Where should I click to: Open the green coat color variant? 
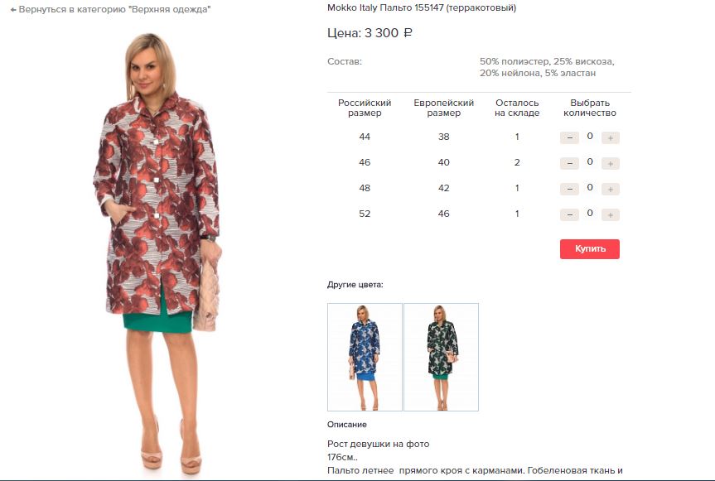(x=441, y=357)
